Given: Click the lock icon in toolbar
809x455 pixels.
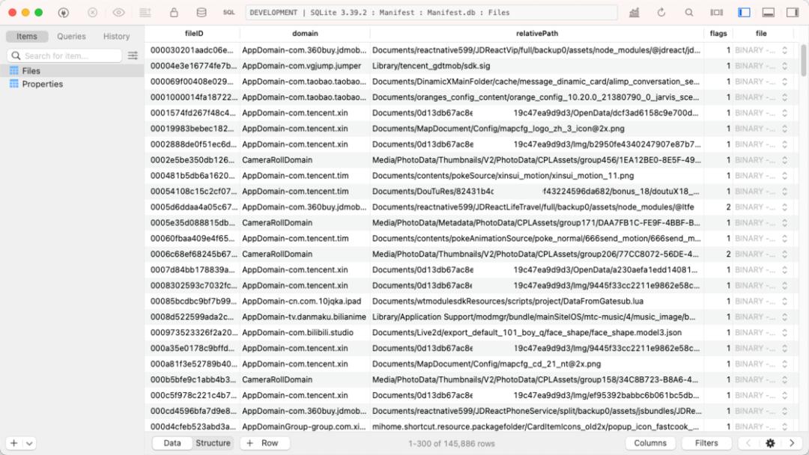Looking at the screenshot, I should click(x=174, y=13).
